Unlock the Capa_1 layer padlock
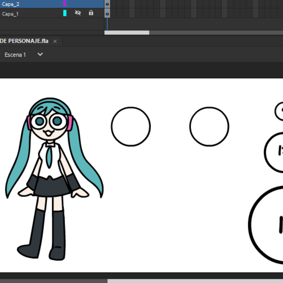The height and width of the screenshot is (283, 283). [x=91, y=13]
